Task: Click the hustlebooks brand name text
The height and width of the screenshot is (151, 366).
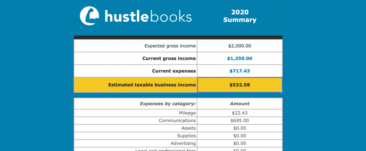Action: tap(148, 16)
